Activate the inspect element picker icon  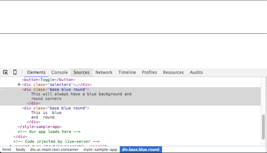5,72
